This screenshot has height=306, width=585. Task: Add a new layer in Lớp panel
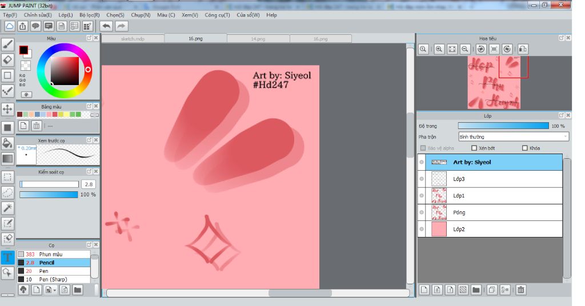click(x=424, y=289)
